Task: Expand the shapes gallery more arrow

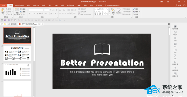Action: 109,14
